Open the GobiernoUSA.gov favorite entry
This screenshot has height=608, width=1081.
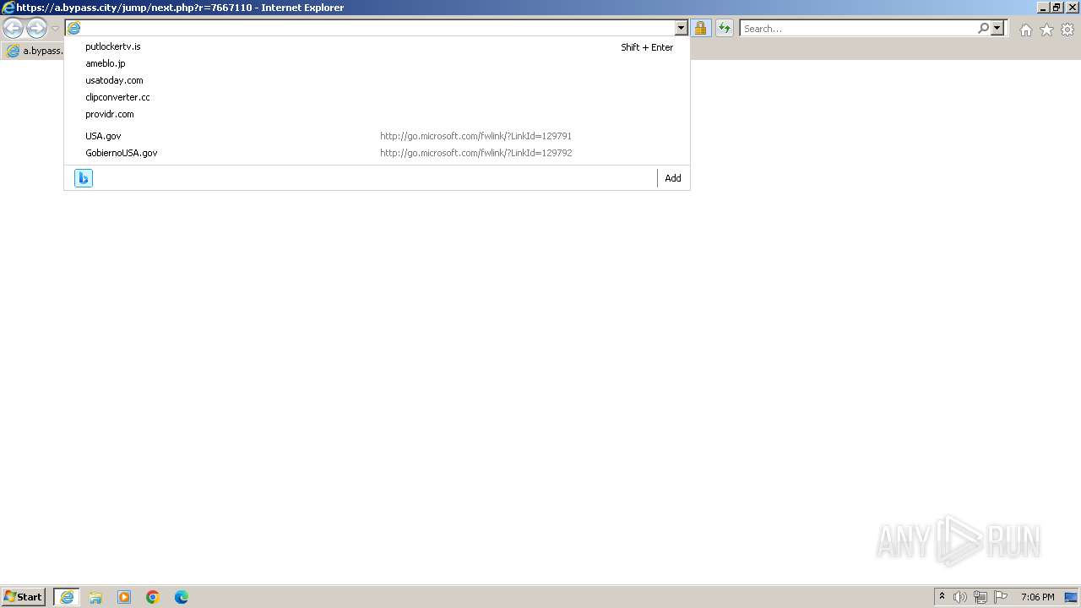tap(377, 153)
